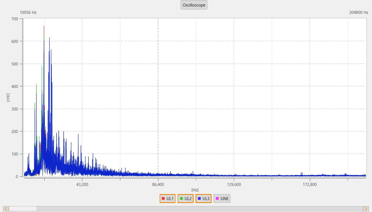Toggle the UL2 channel trace
The height and width of the screenshot is (212, 372).
coord(185,198)
